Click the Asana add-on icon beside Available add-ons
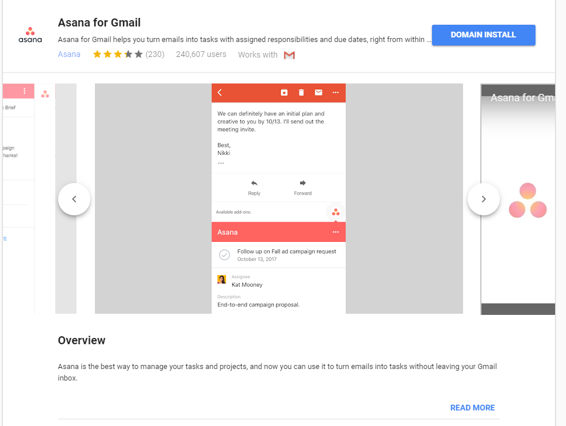The height and width of the screenshot is (426, 566). pyautogui.click(x=335, y=212)
